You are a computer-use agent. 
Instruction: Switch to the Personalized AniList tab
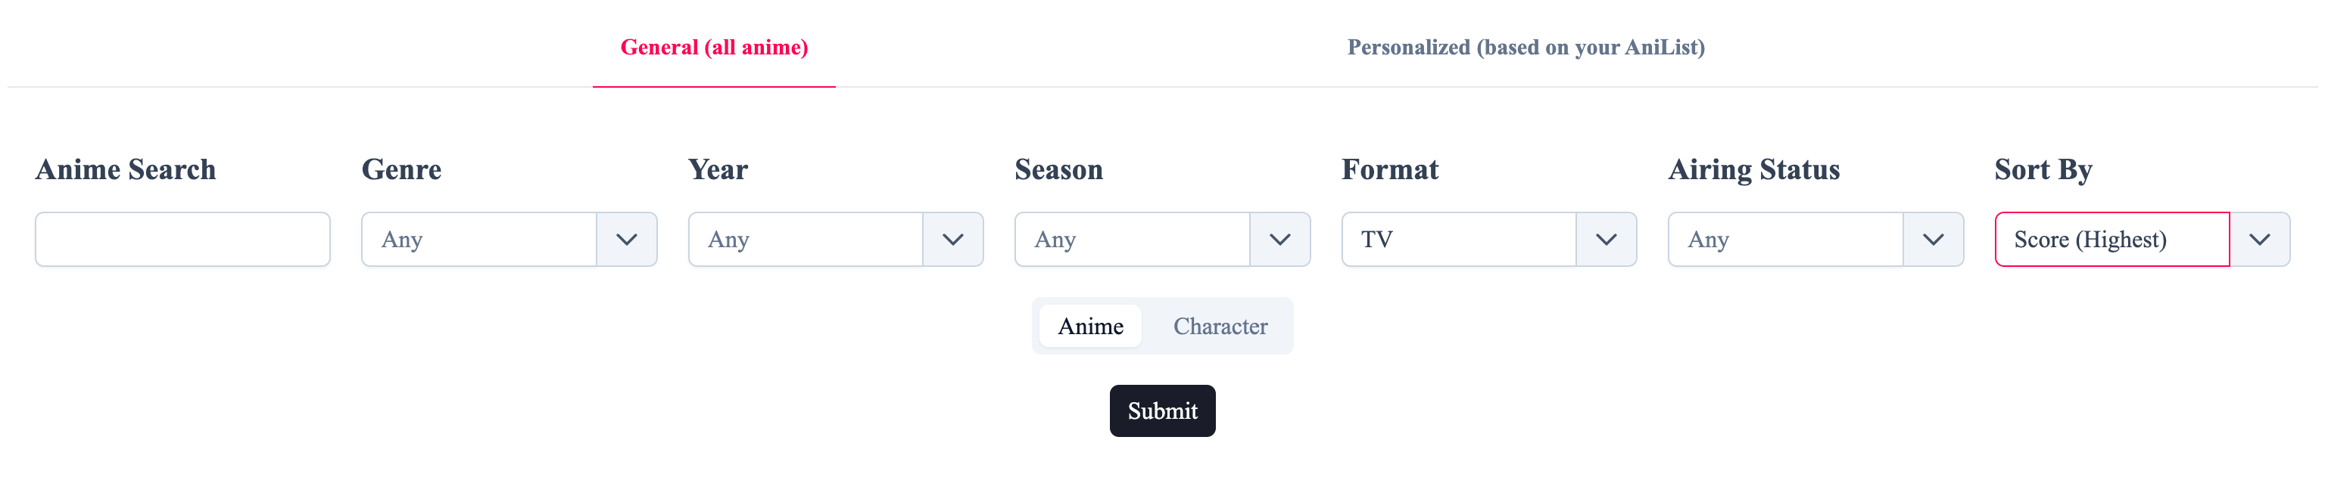point(1526,47)
